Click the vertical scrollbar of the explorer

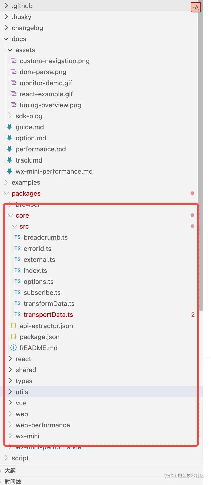(200, 150)
